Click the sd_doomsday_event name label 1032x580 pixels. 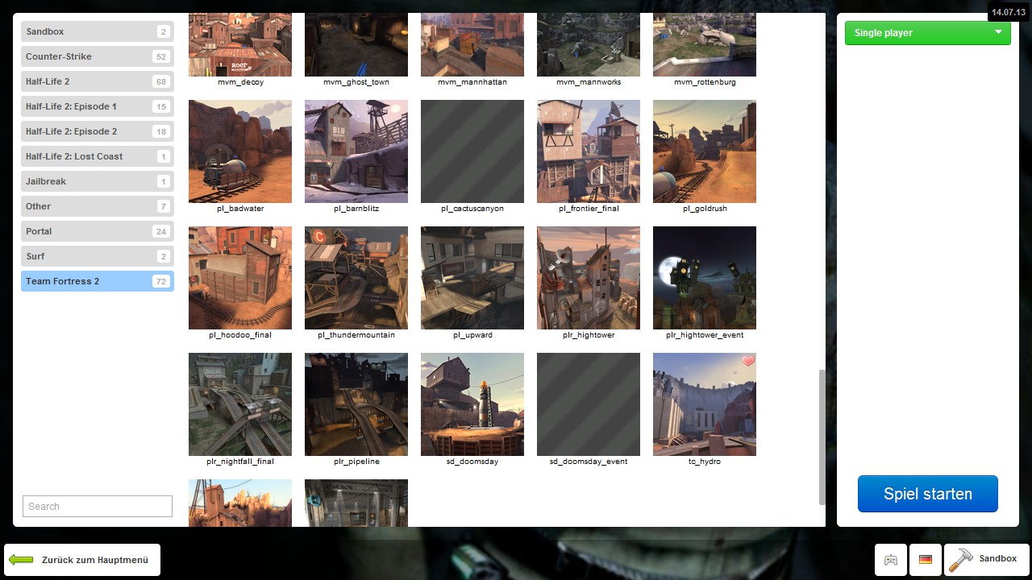[589, 462]
